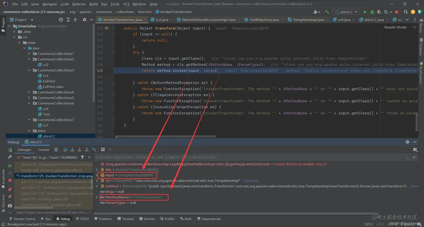Screen dimensions: 424x227
Task: Open Debug panel settings gear
Action: pyautogui.click(x=407, y=142)
